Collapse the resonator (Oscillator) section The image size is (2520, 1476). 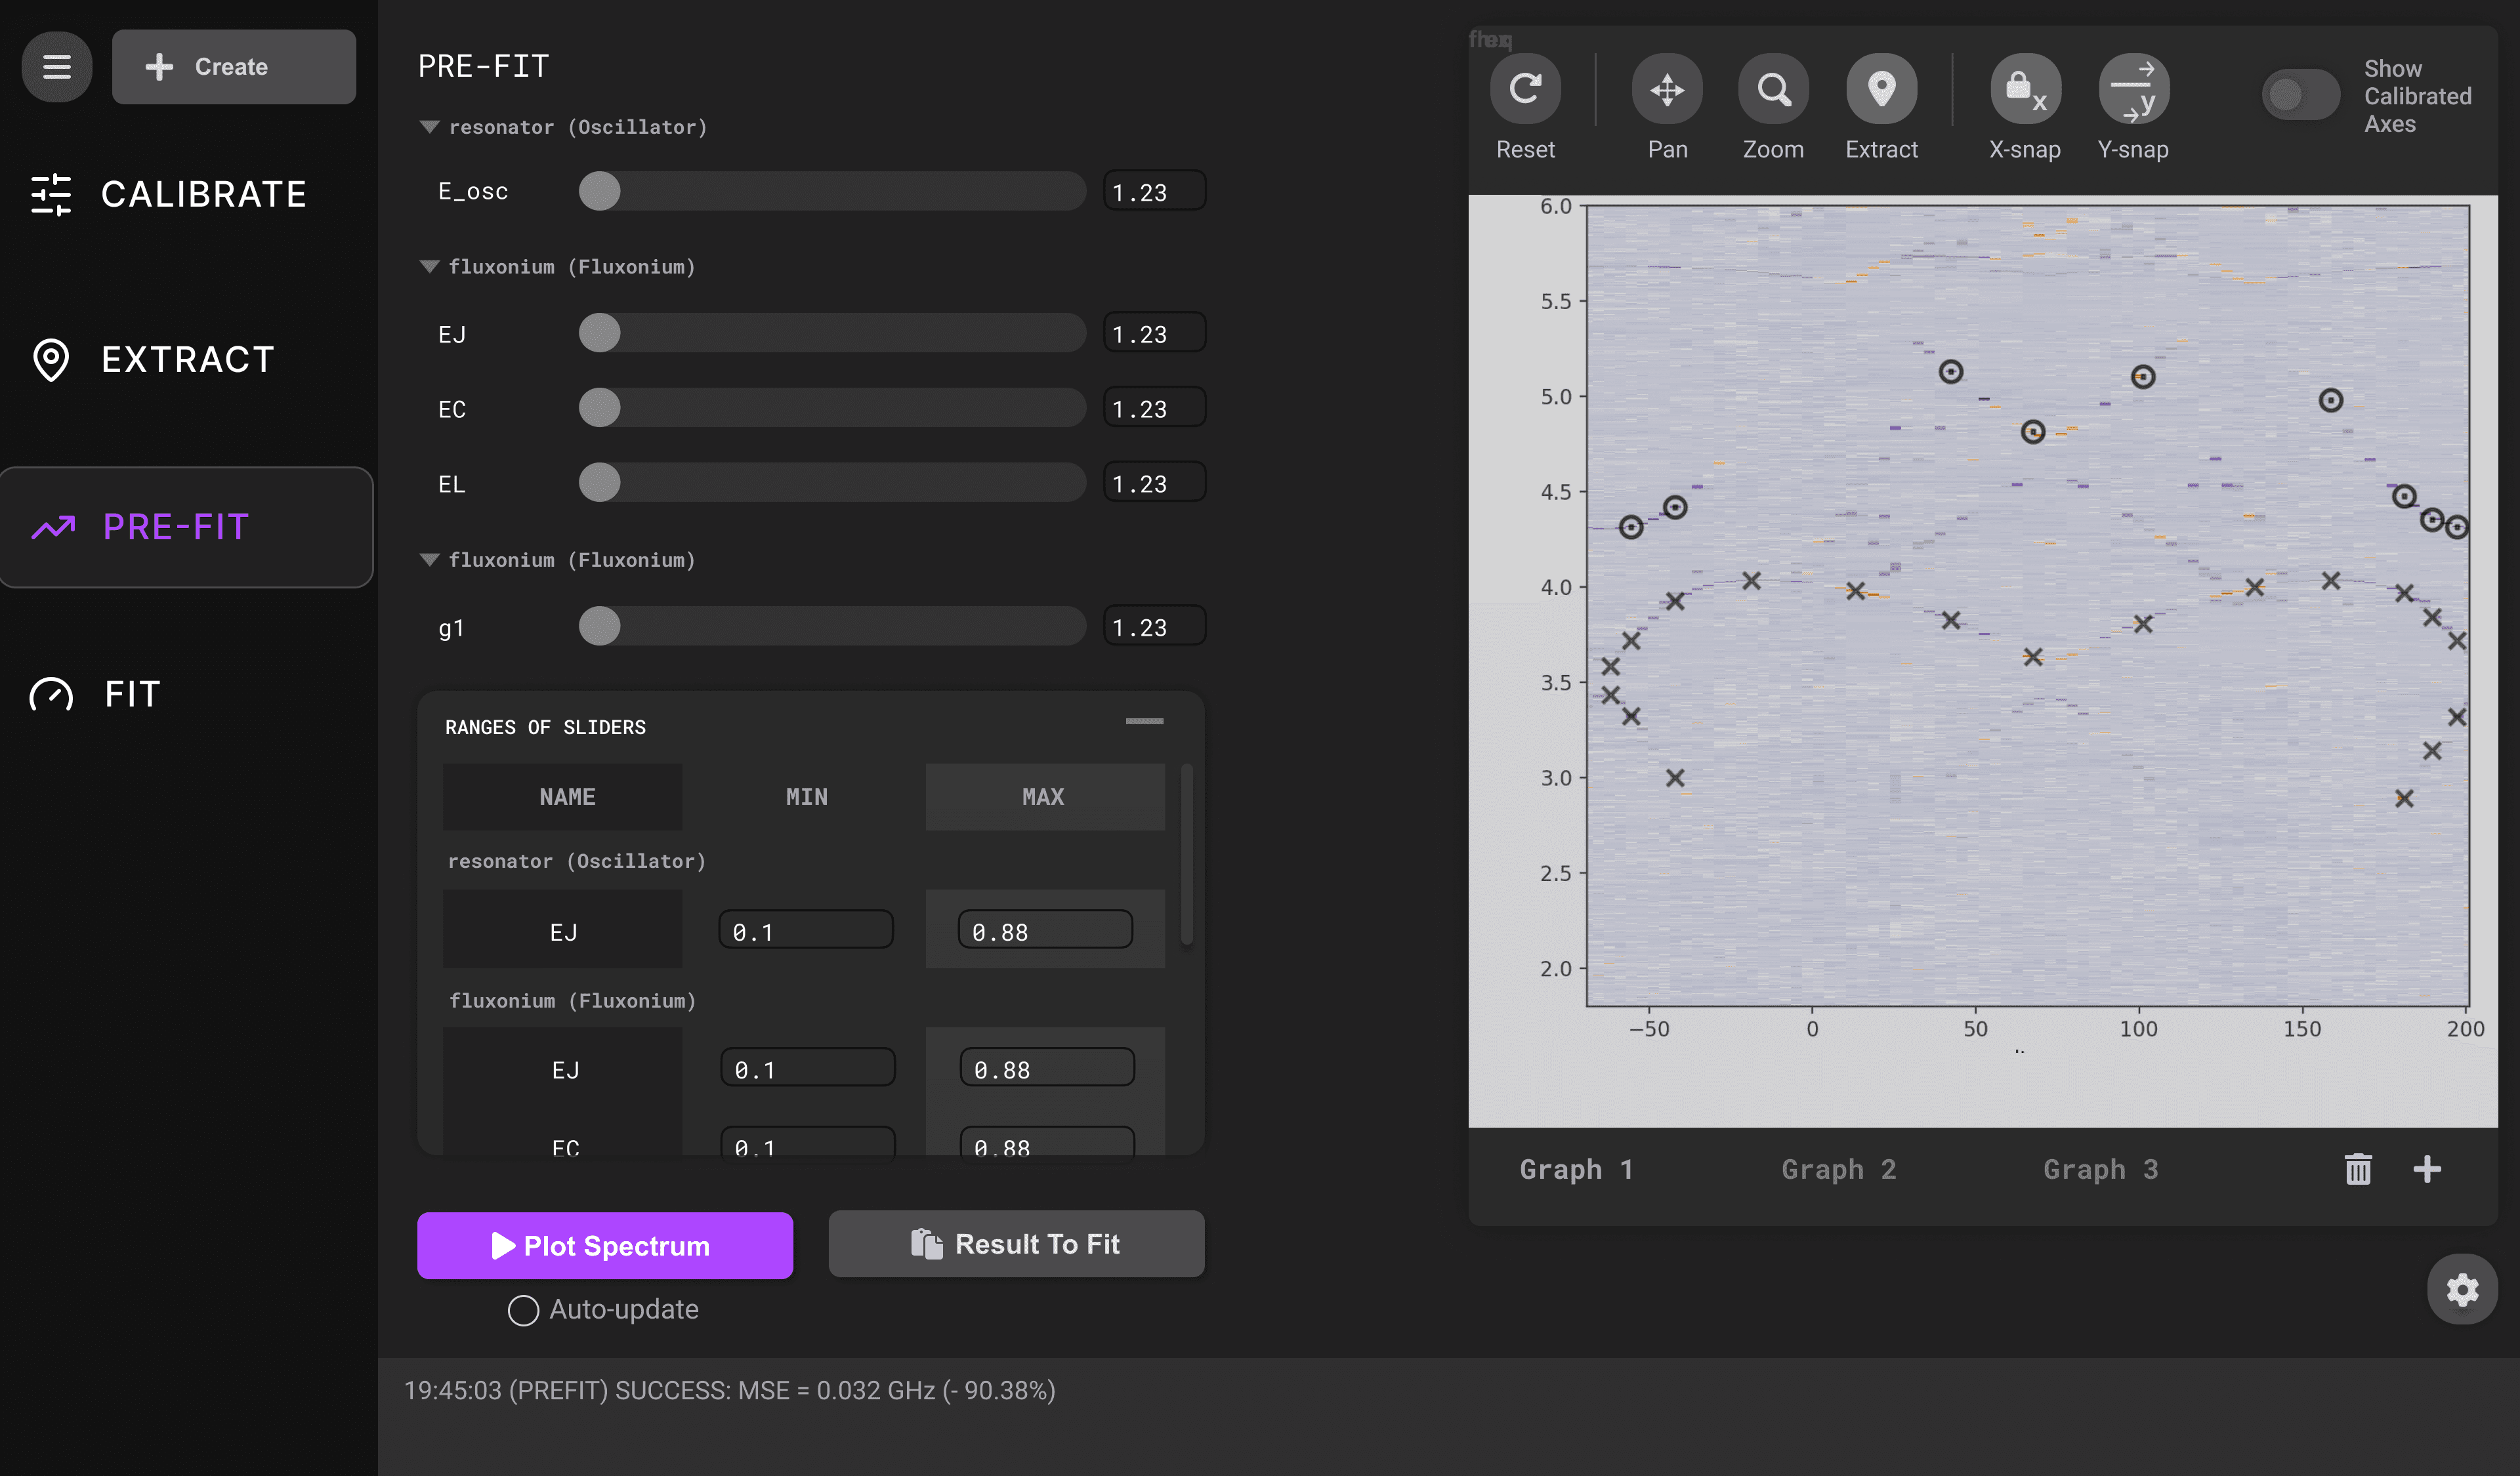coord(430,127)
